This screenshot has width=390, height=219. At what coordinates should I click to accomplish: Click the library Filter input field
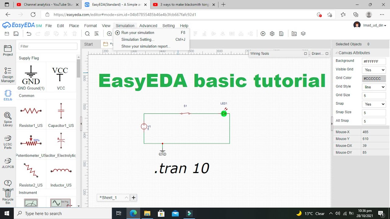pos(48,46)
